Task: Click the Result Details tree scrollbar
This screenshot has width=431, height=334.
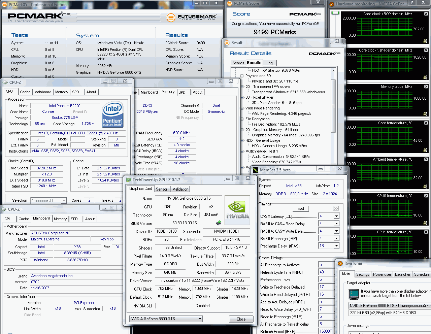Action: pyautogui.click(x=333, y=106)
